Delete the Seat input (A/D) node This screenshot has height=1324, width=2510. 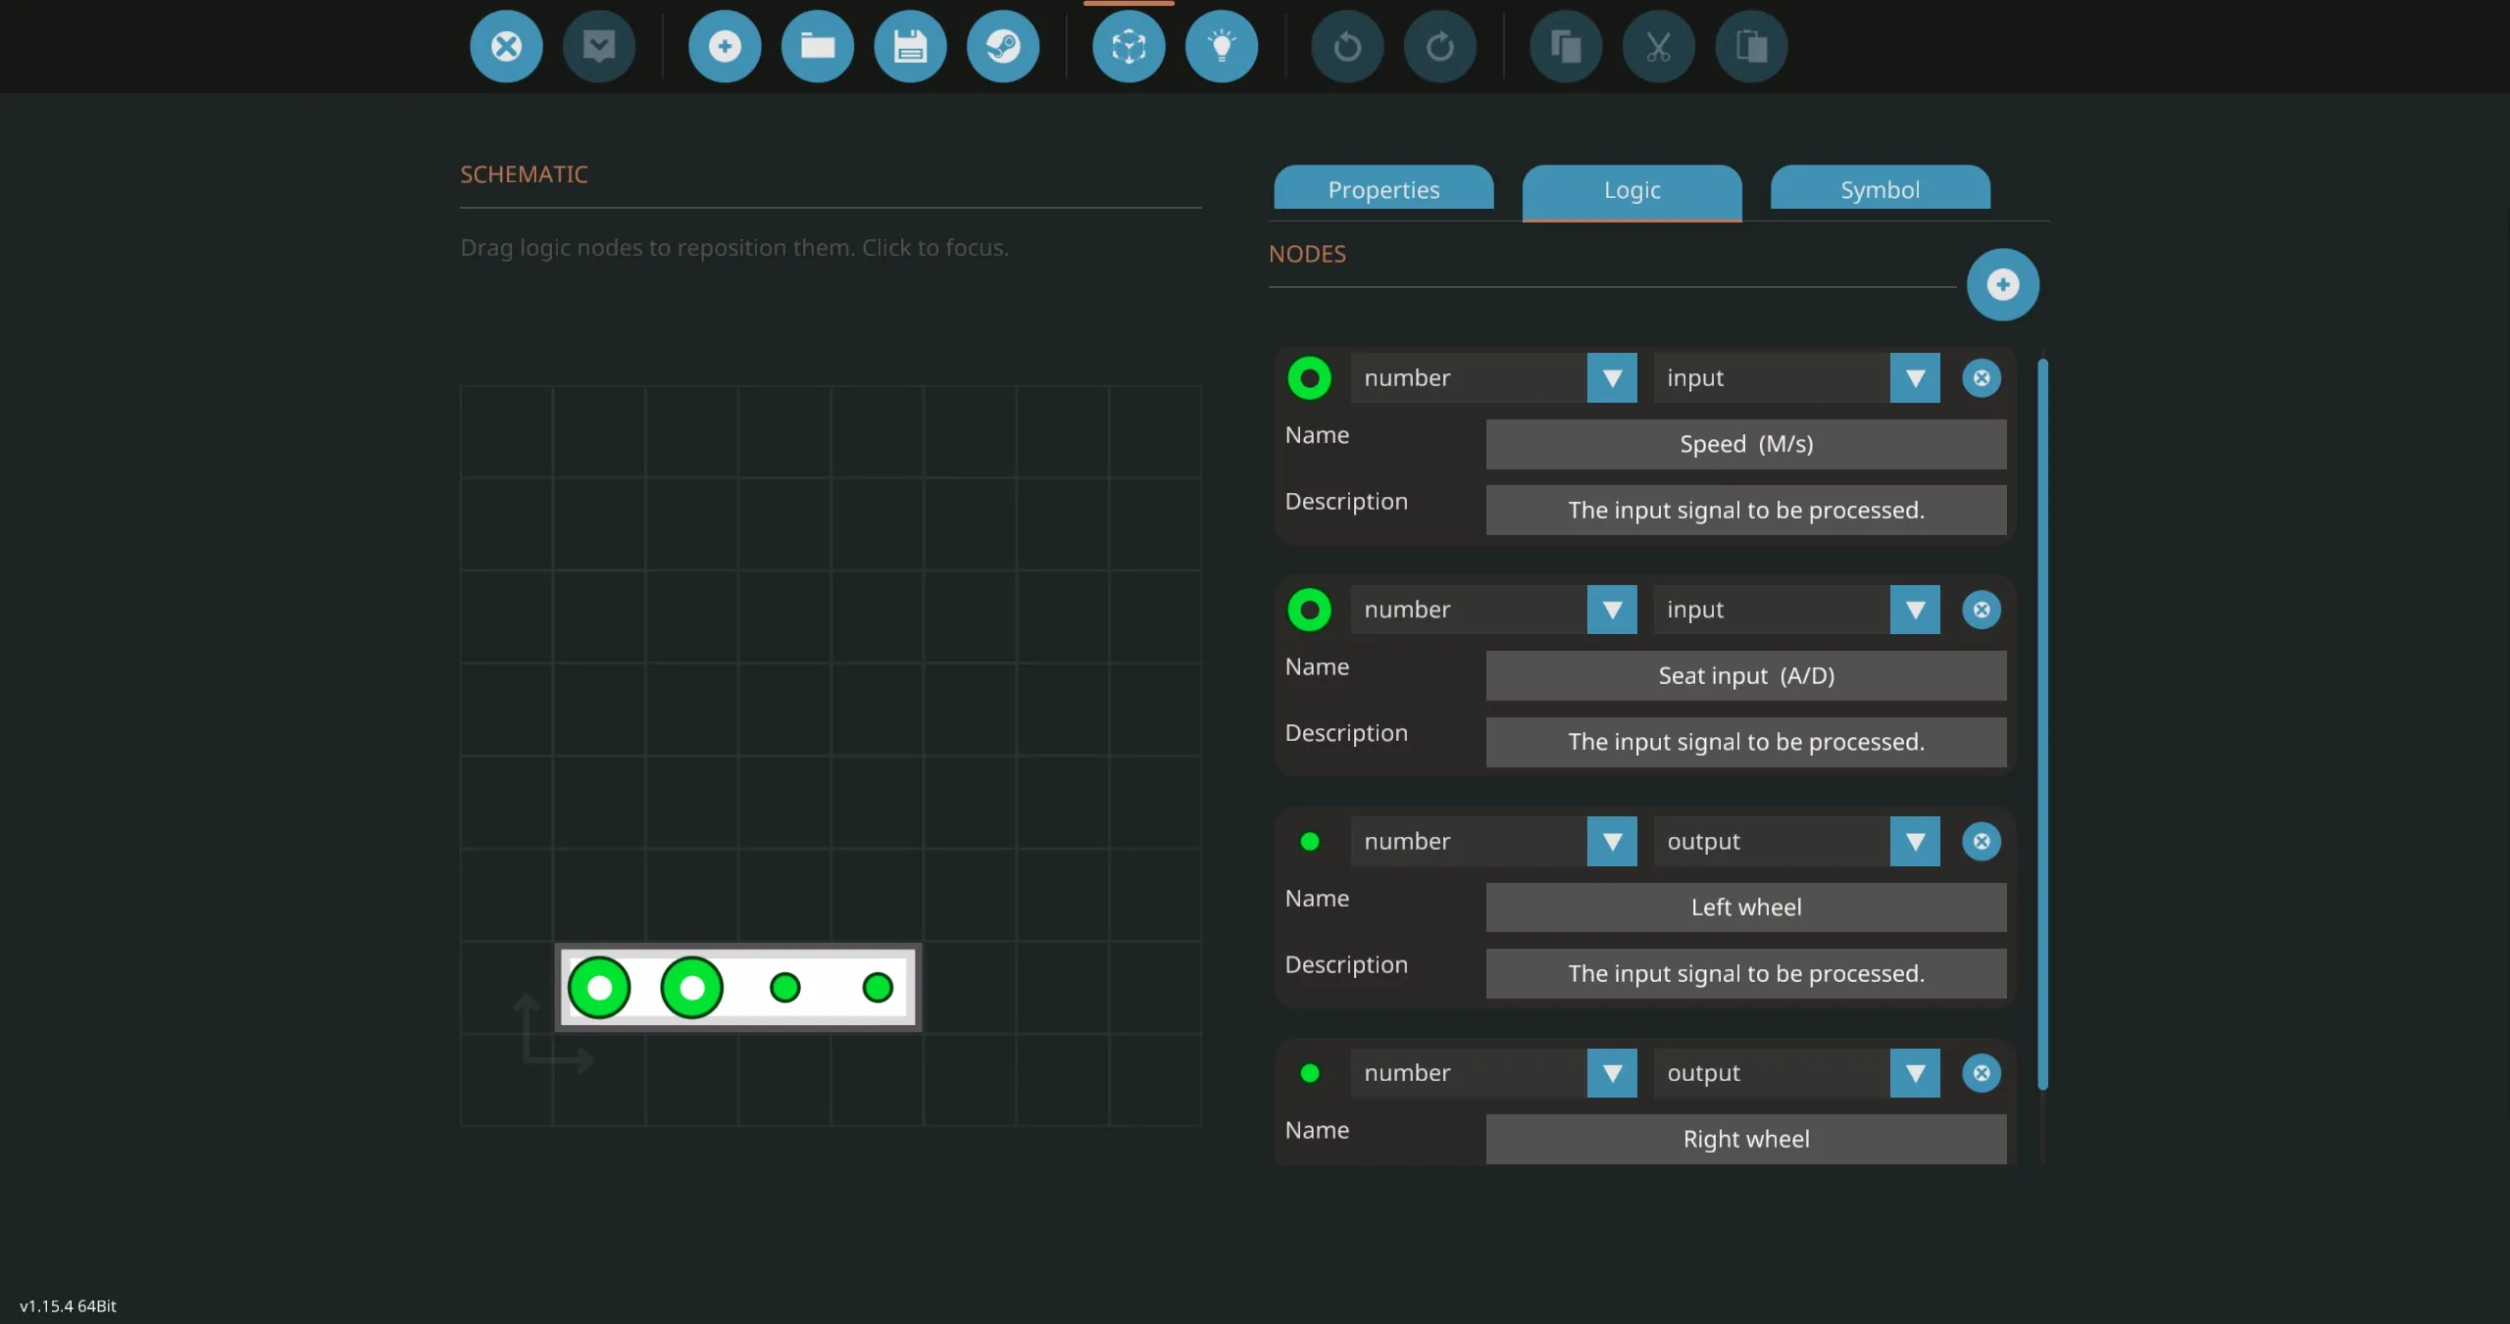(x=1982, y=610)
